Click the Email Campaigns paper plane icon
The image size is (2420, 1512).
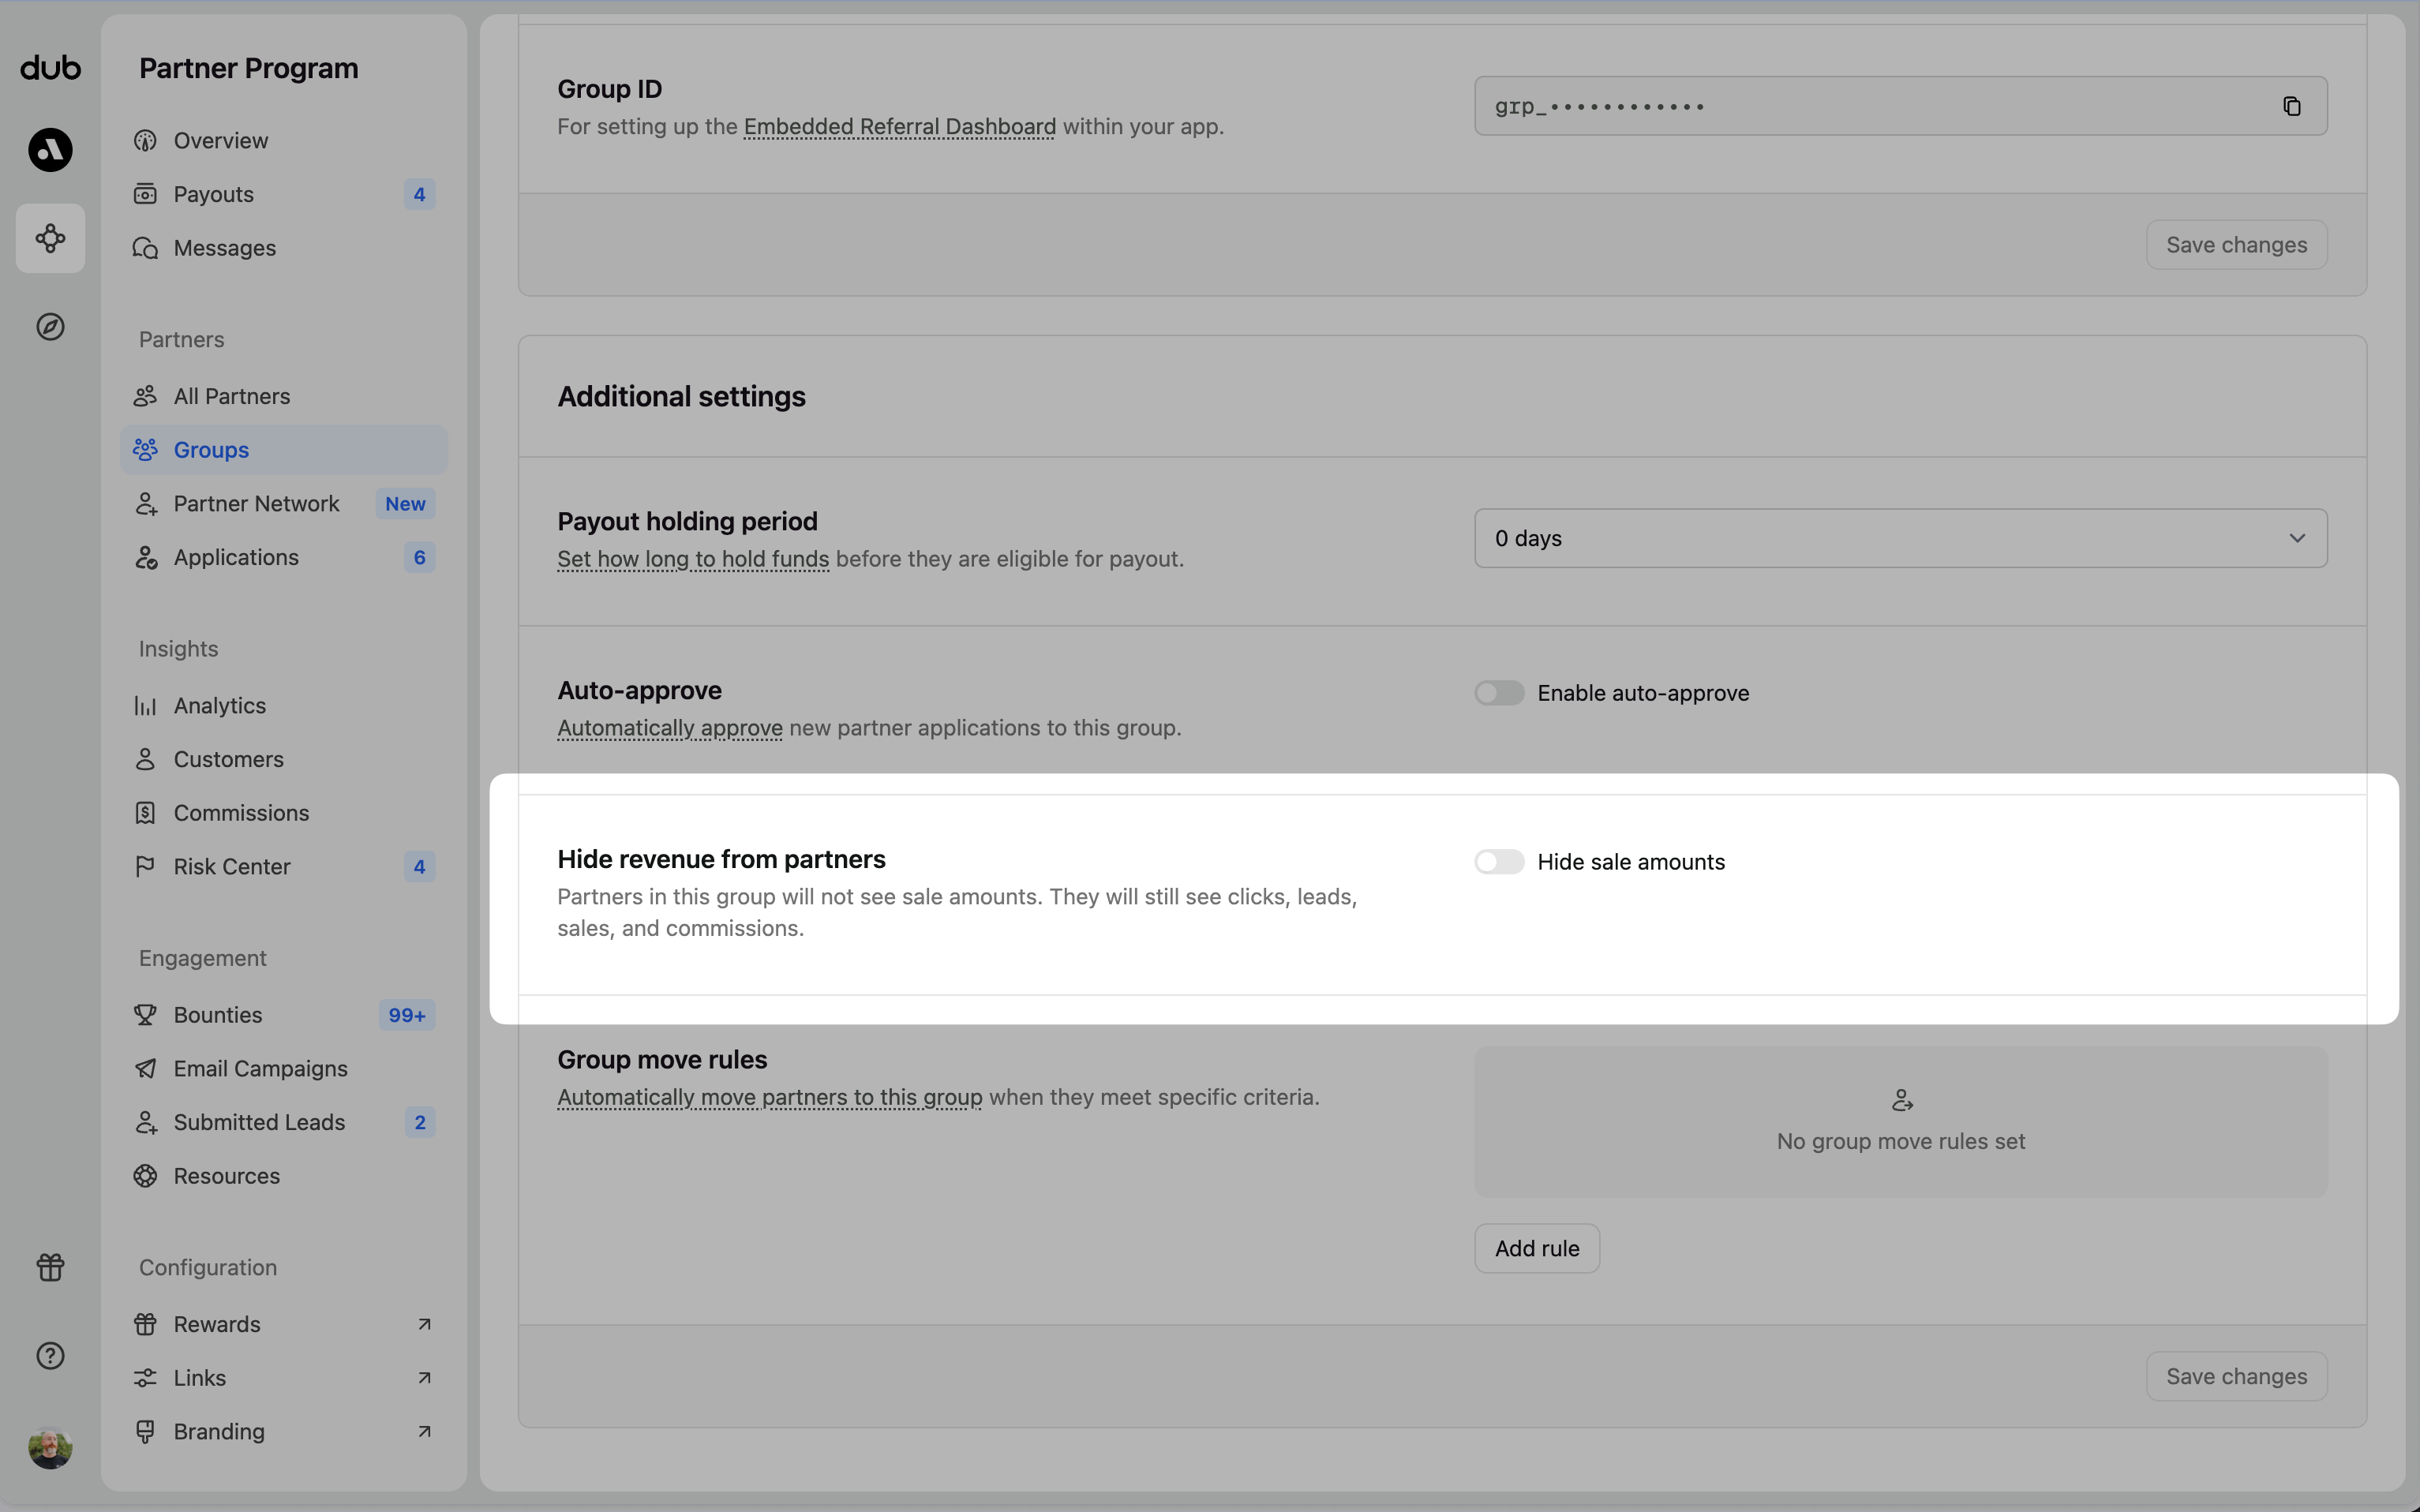point(146,1069)
